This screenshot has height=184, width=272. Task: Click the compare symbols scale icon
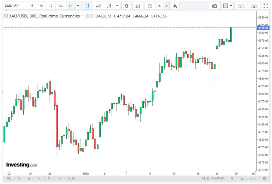[150, 6]
